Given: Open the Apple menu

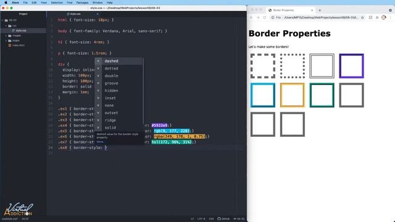Looking at the screenshot, I should tap(6, 2).
